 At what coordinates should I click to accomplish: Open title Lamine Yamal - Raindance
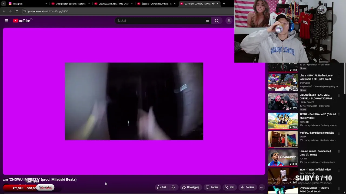pos(315,153)
